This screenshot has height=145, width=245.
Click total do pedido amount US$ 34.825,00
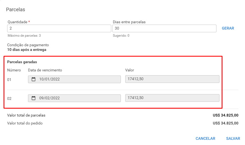(x=225, y=123)
